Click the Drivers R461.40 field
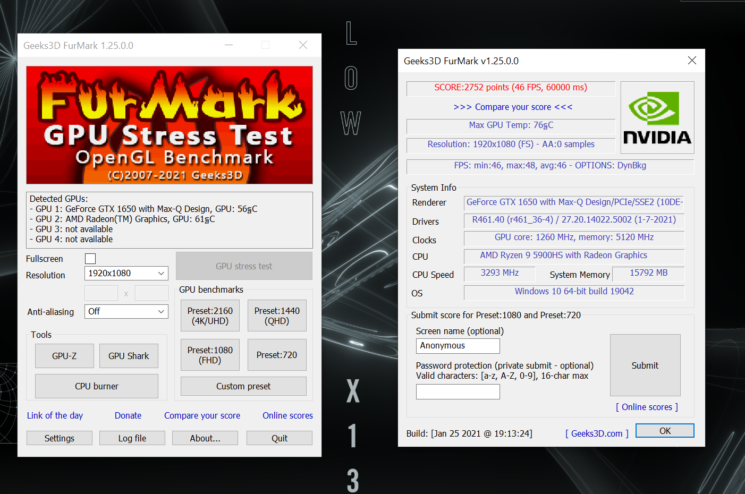This screenshot has width=745, height=494. click(574, 220)
